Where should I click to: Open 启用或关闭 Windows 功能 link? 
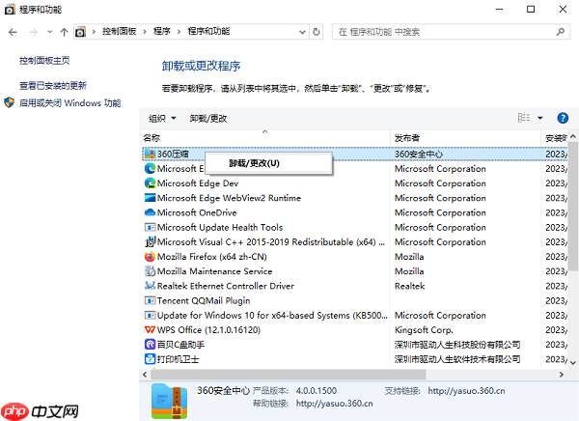coord(70,102)
